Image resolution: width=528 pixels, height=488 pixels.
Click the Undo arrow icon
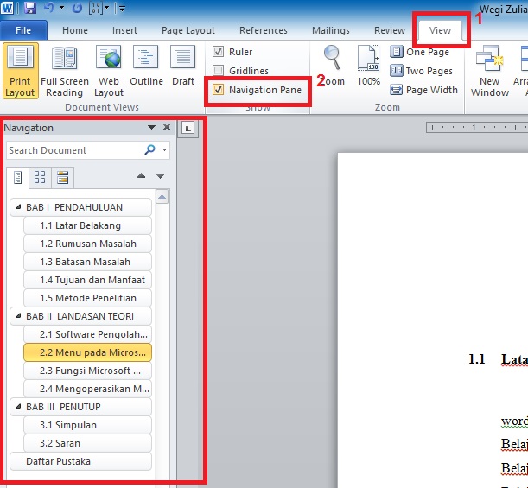tap(49, 8)
